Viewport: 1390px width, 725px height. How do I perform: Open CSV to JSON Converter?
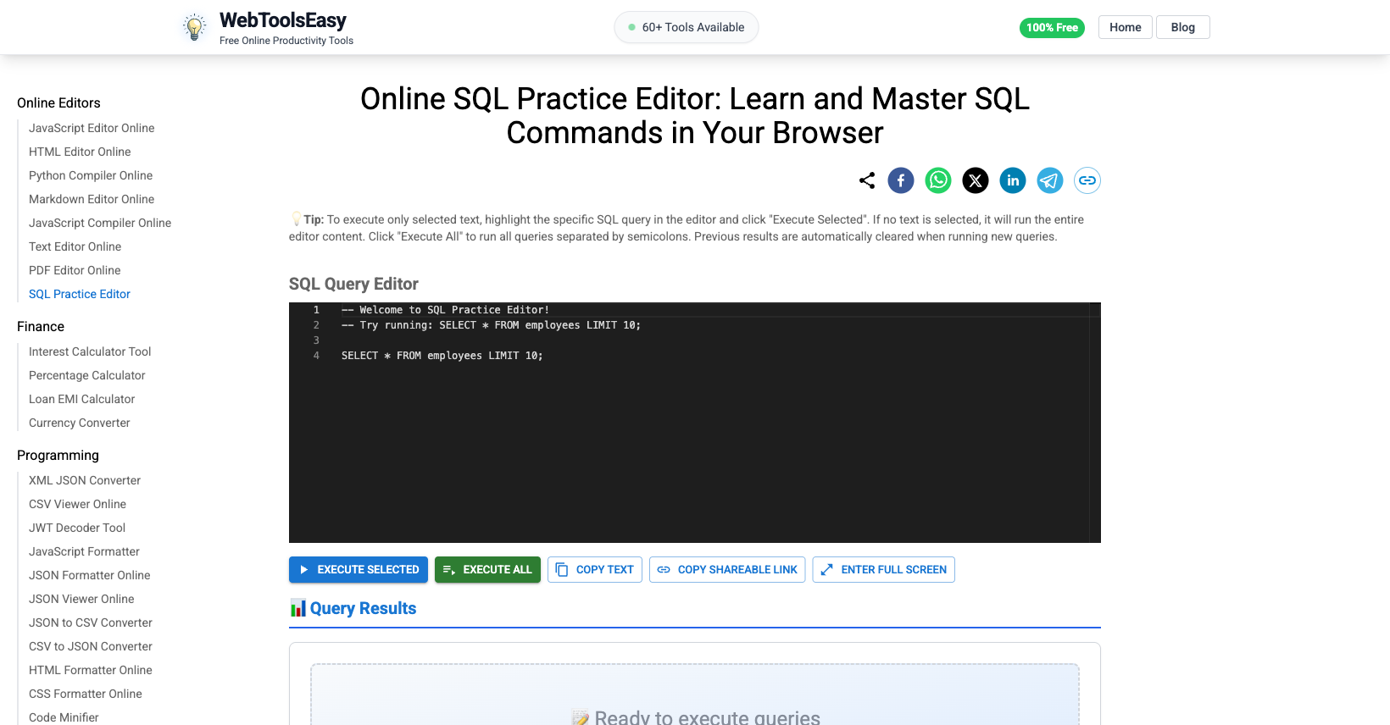[91, 646]
